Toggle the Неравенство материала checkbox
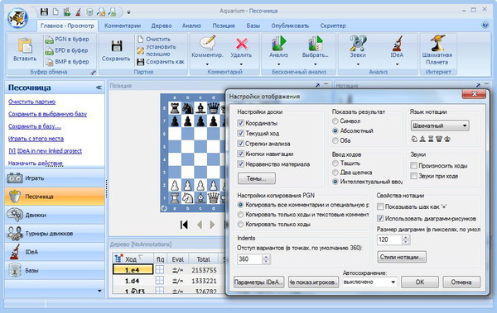The height and width of the screenshot is (313, 497). 240,164
